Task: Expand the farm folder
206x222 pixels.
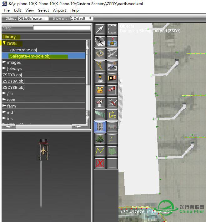Action: pos(4,106)
